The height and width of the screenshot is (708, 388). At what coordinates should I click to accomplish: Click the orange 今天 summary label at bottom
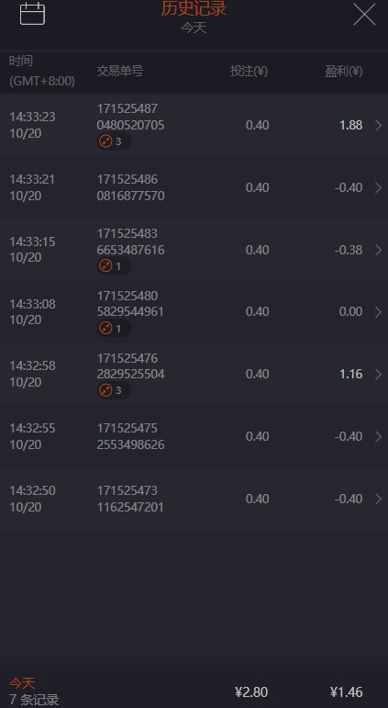coord(22,682)
